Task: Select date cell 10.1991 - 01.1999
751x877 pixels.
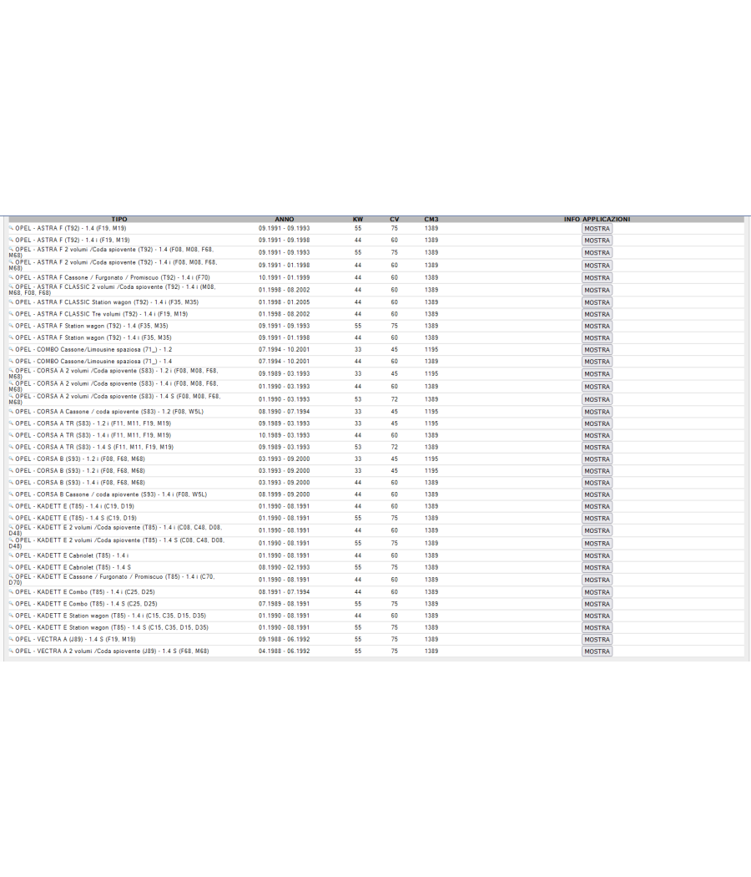Action: click(x=284, y=277)
